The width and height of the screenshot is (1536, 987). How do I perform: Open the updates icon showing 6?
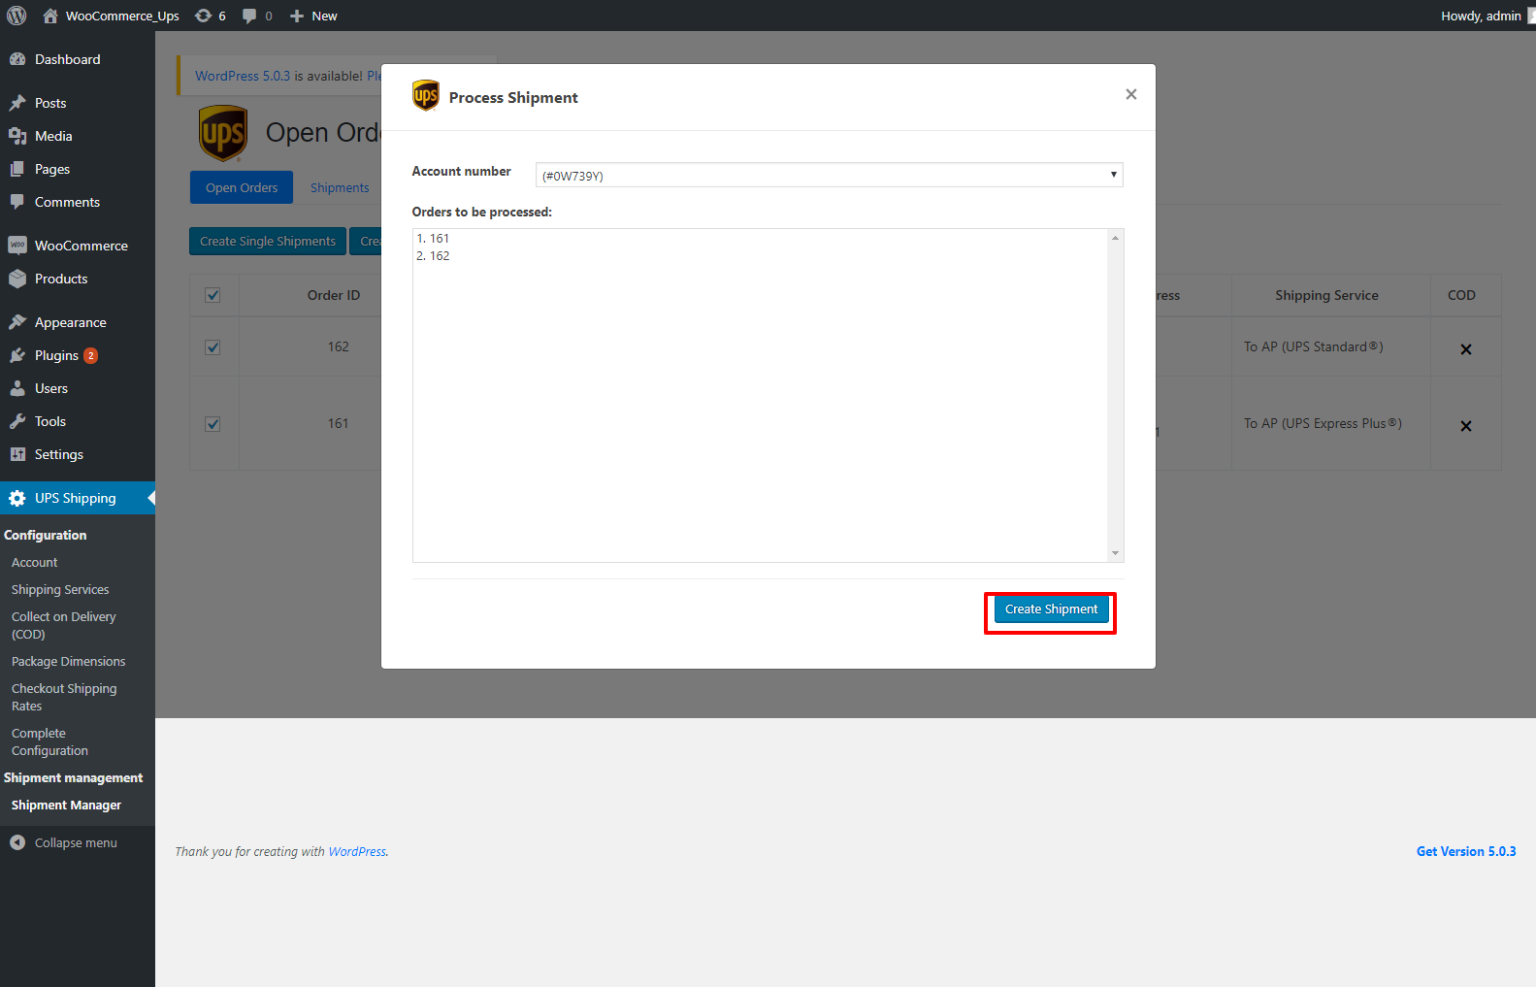(x=203, y=16)
